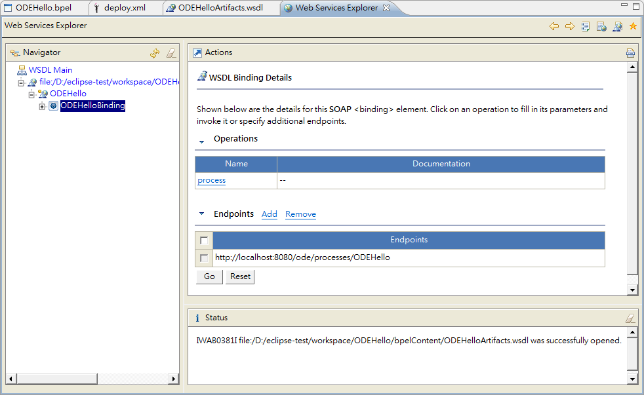Tick the select-all Endpoints header checkbox

204,240
